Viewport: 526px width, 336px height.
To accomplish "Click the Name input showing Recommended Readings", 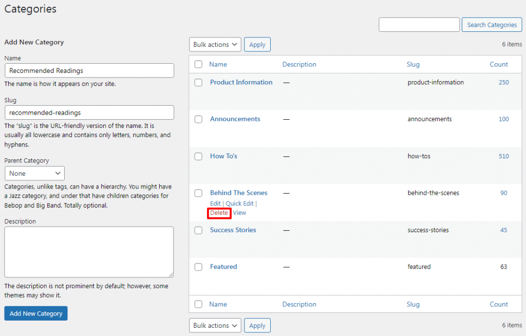I will click(89, 70).
